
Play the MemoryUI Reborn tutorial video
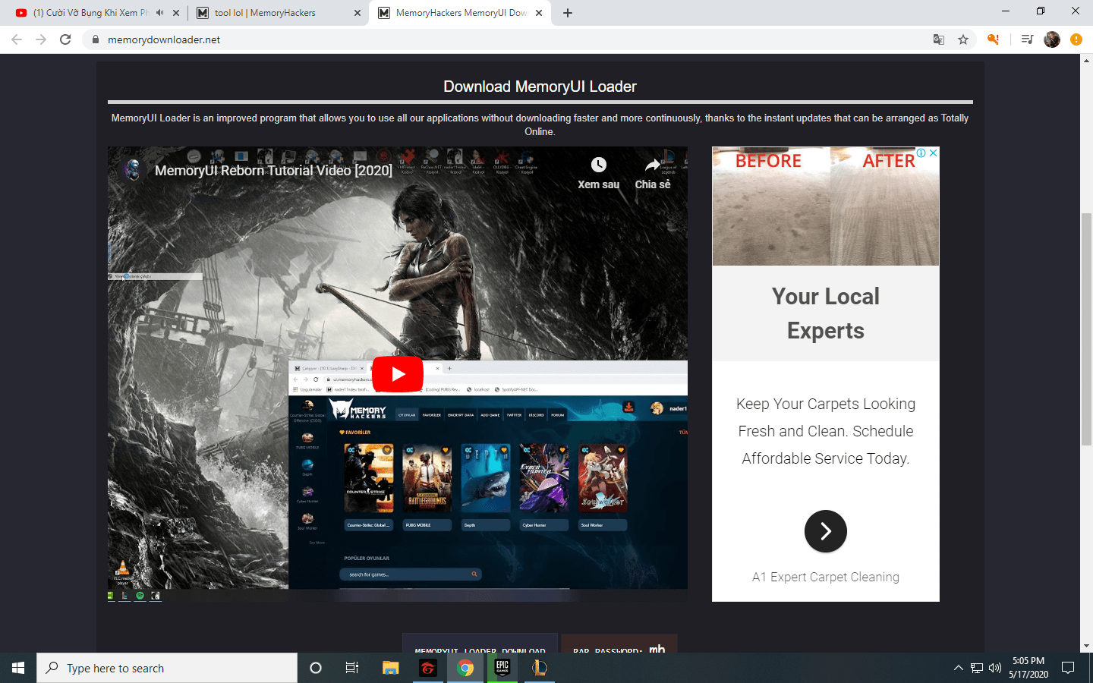(398, 374)
